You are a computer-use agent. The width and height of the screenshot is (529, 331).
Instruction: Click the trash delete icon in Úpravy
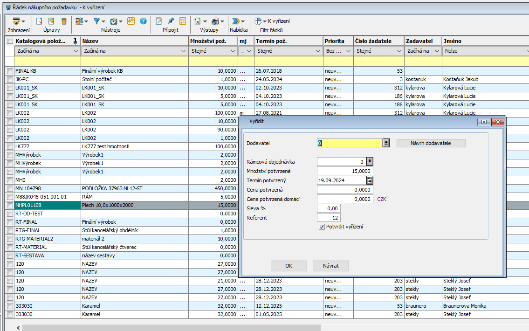[64, 21]
